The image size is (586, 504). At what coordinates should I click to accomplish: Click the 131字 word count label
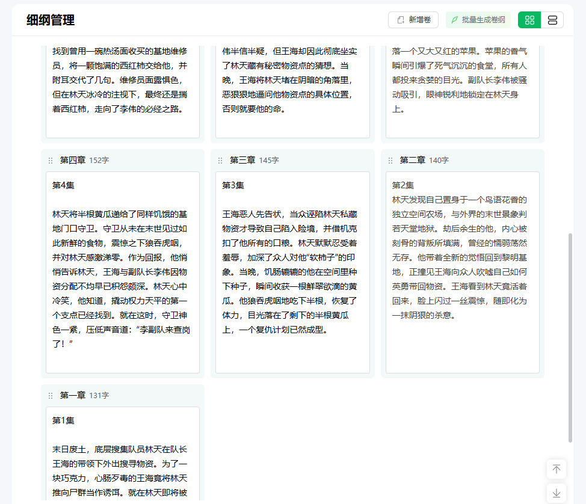99,395
